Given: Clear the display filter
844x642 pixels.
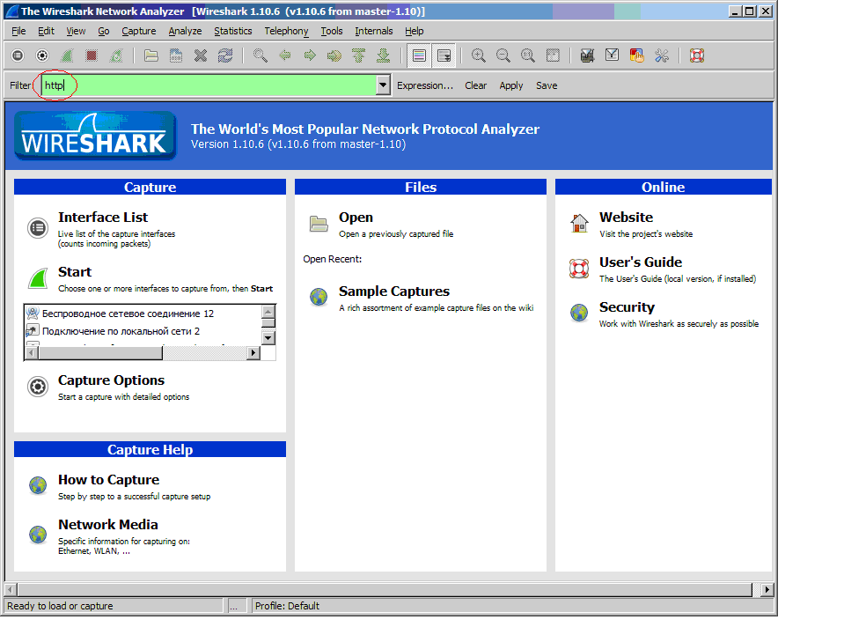Looking at the screenshot, I should click(x=476, y=85).
